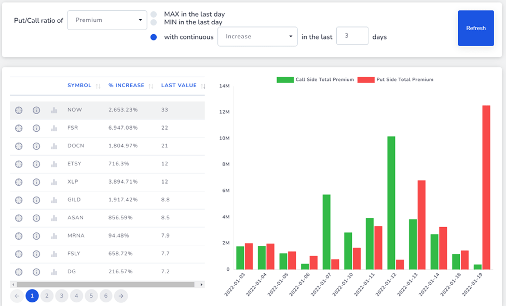Viewport: 506px width, 306px height.
Task: Sort by the % INCREASE column arrows
Action: (x=151, y=86)
